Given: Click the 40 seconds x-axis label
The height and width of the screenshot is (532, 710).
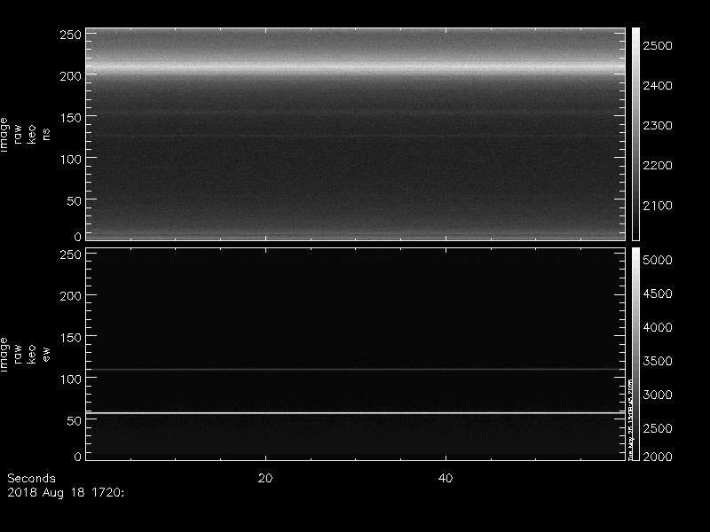Looking at the screenshot, I should (x=446, y=478).
